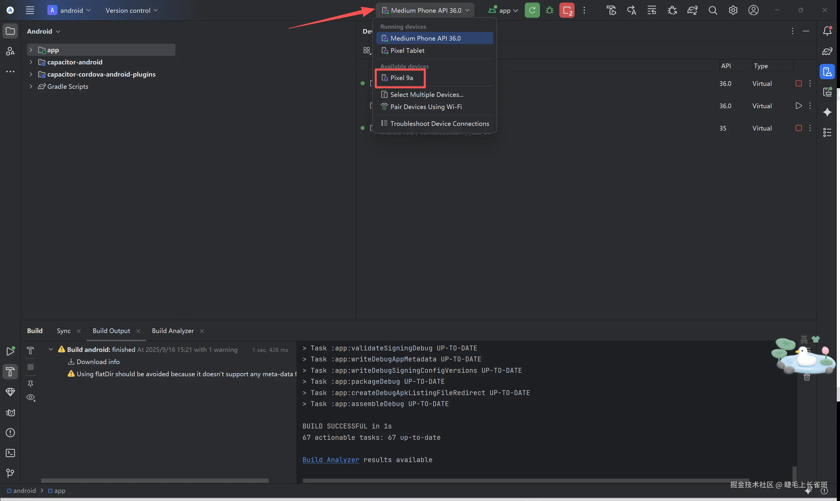Toggle the pin tab icon in the Build panel
Image resolution: width=840 pixels, height=501 pixels.
click(31, 384)
